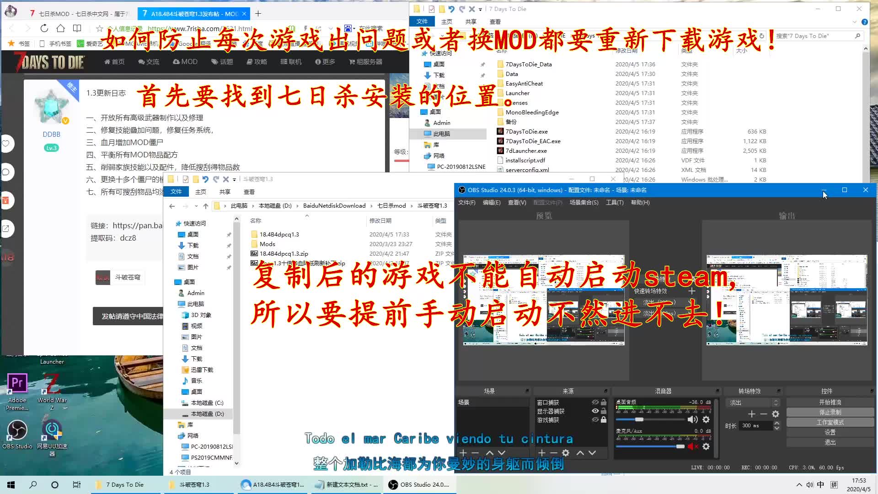Toggle visibility of 游戏捕获 source
The width and height of the screenshot is (878, 494).
(x=595, y=419)
